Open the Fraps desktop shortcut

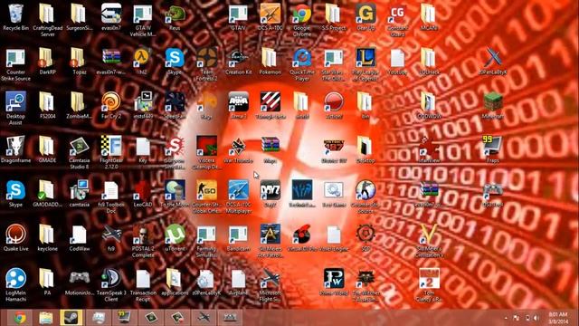pyautogui.click(x=493, y=149)
